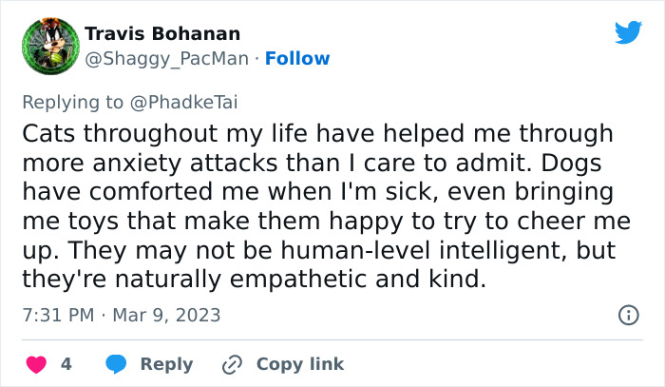Open the tweet info circle icon

tap(628, 314)
